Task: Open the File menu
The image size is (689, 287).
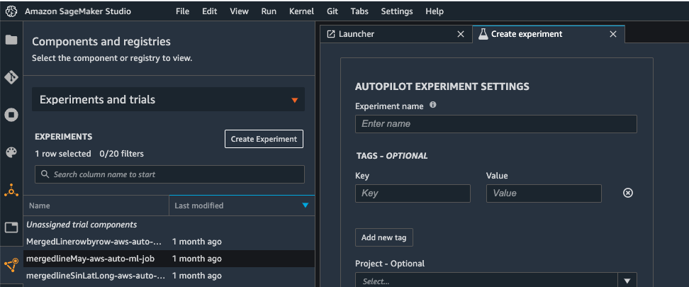Action: pos(182,11)
